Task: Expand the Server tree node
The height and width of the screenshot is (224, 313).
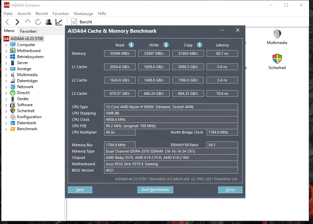Action: (x=6, y=63)
